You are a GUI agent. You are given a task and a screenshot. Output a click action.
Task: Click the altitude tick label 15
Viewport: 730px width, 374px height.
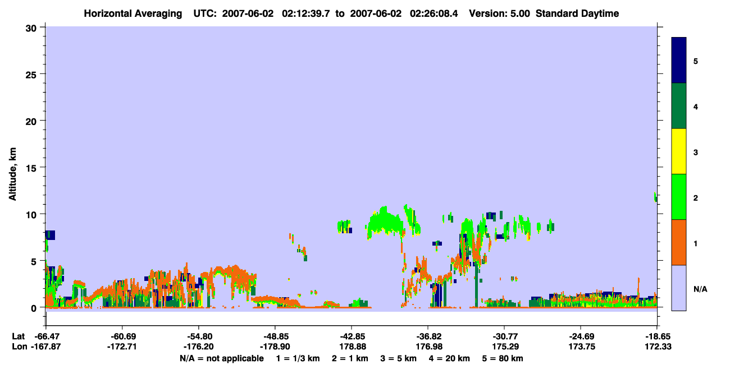click(x=33, y=168)
